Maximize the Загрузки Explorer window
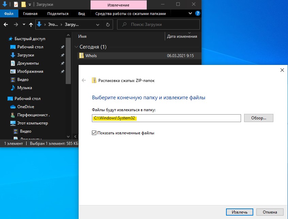This screenshot has height=219, width=288. (x=178, y=4)
